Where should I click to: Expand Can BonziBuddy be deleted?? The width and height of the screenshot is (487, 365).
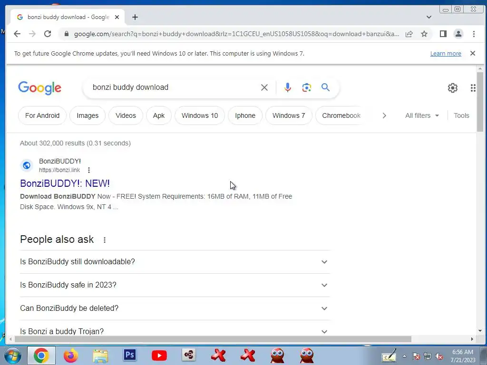click(175, 308)
